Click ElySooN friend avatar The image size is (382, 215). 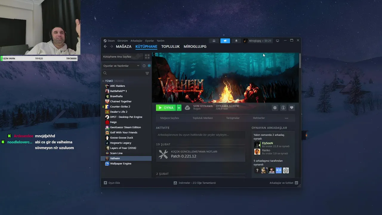257,145
